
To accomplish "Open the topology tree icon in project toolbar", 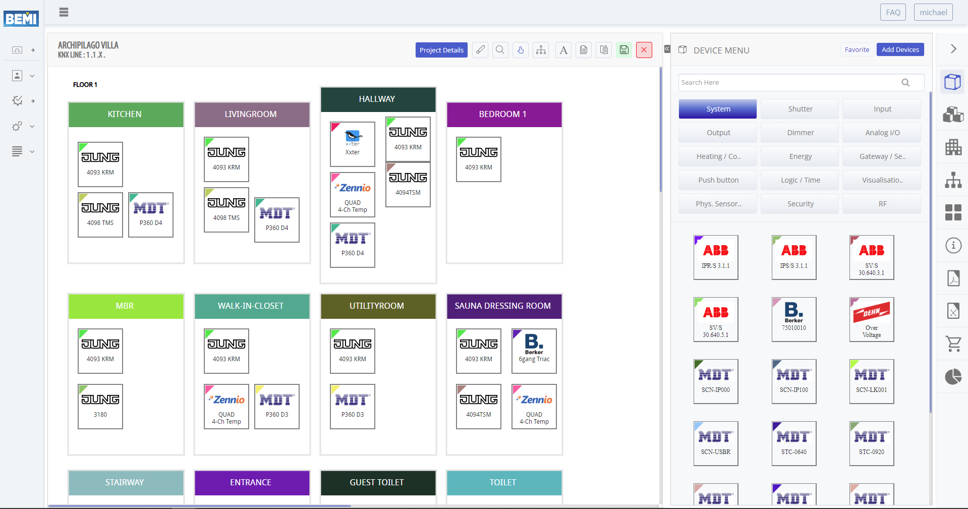I will coord(541,50).
